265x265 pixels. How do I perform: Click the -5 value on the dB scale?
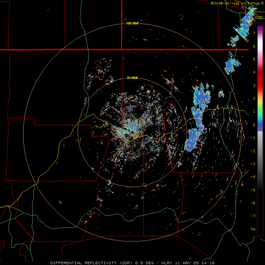(253, 190)
